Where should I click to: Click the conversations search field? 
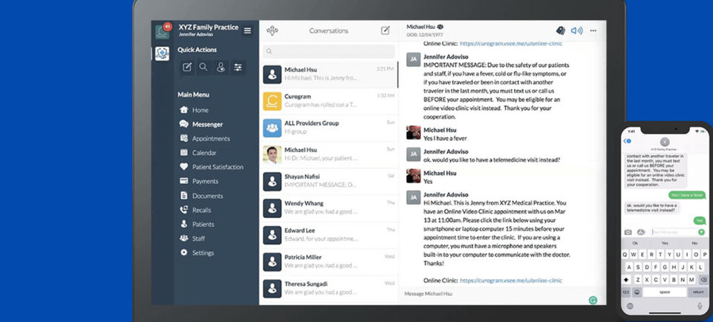click(329, 51)
